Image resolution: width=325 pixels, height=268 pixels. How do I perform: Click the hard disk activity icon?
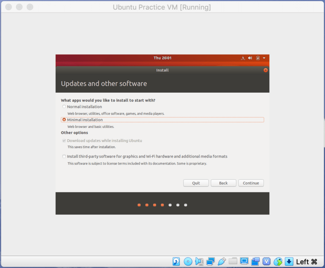click(176, 261)
